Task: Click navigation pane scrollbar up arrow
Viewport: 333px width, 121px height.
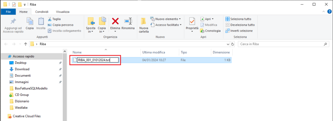Action: [x=65, y=51]
